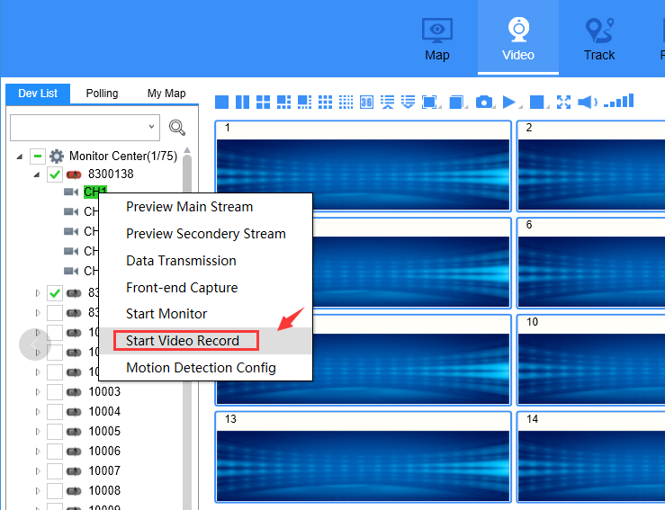The image size is (665, 510).
Task: Switch to the Polling tab
Action: pos(102,94)
